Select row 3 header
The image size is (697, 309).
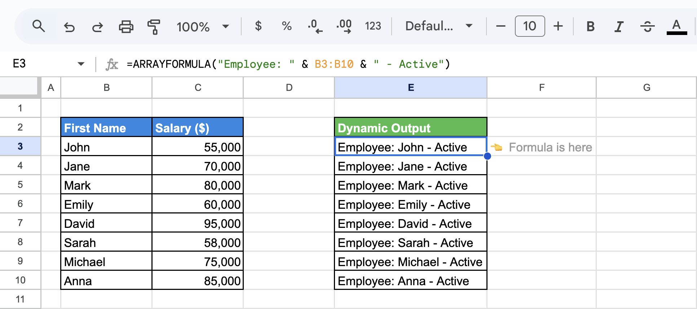click(20, 146)
